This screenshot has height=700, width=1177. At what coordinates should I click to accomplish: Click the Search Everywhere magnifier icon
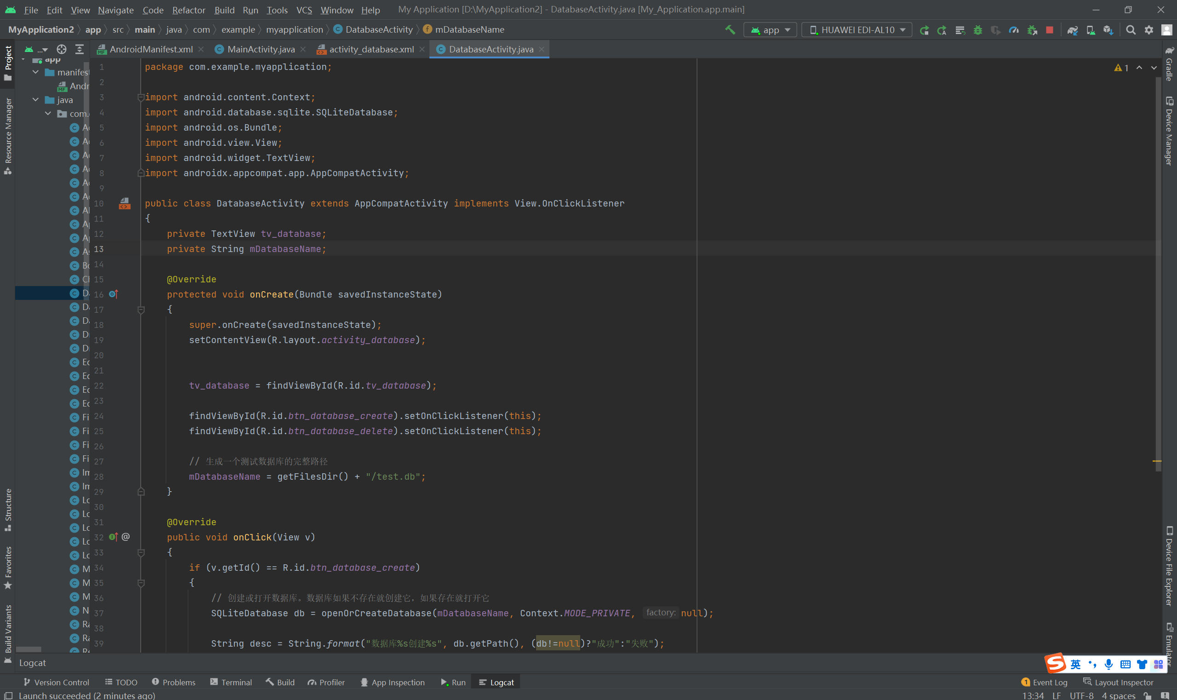pyautogui.click(x=1131, y=30)
